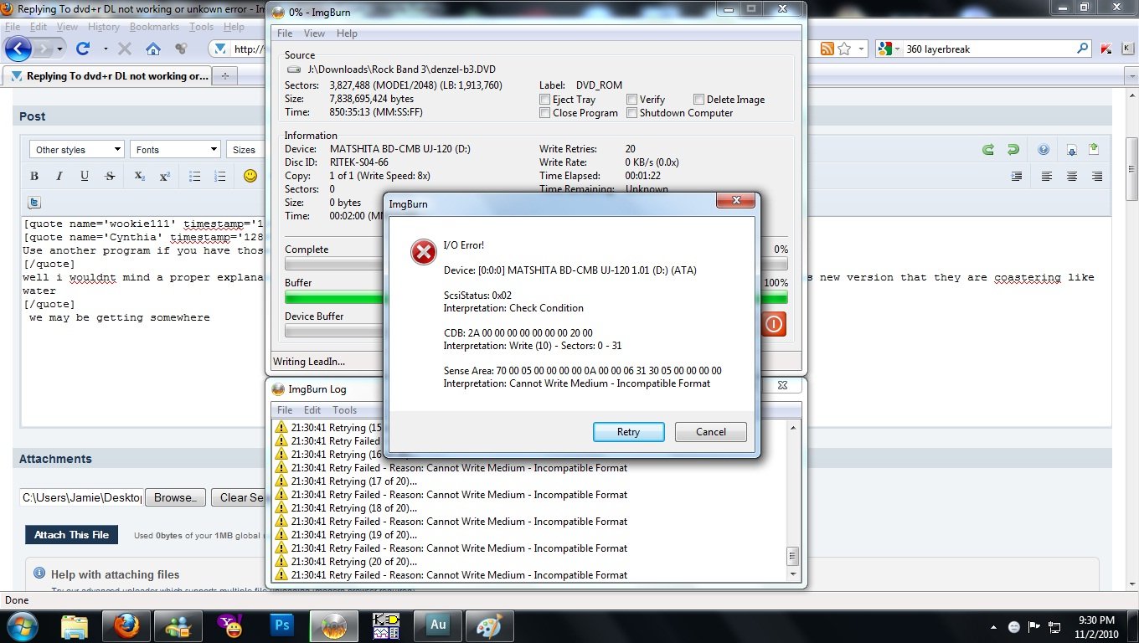Click the RSS feed icon in address bar

click(827, 49)
